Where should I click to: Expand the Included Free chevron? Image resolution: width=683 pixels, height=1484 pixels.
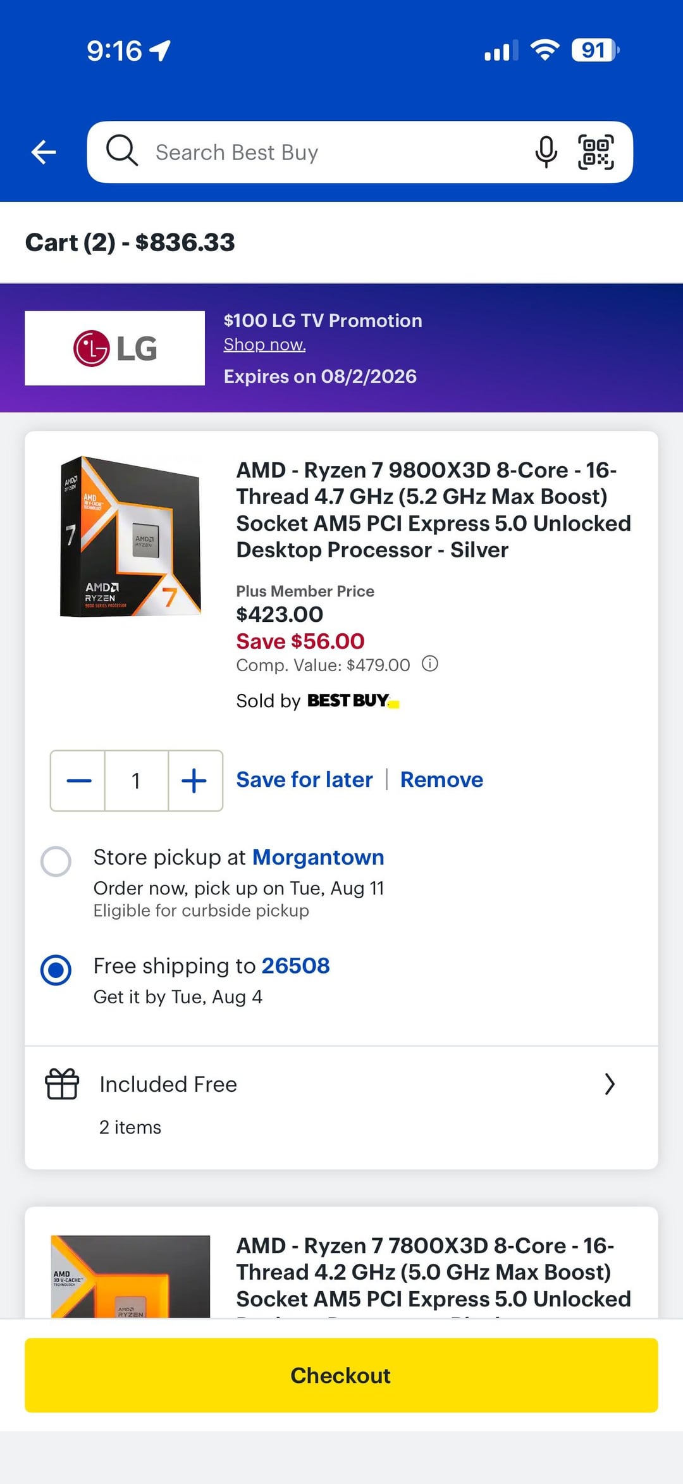tap(610, 1084)
